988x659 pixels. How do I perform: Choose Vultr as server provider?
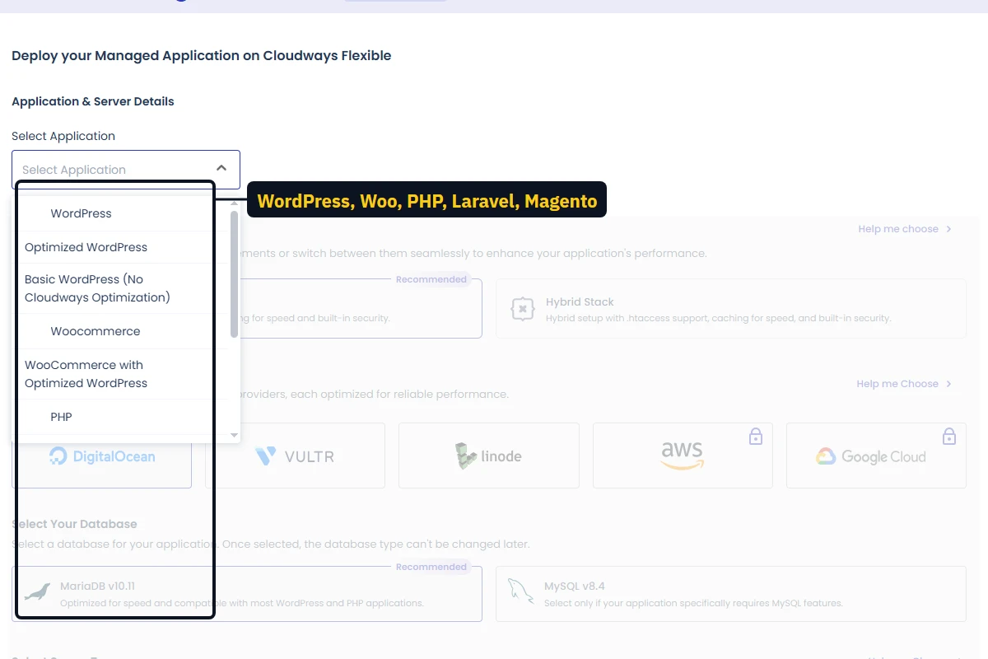click(295, 456)
